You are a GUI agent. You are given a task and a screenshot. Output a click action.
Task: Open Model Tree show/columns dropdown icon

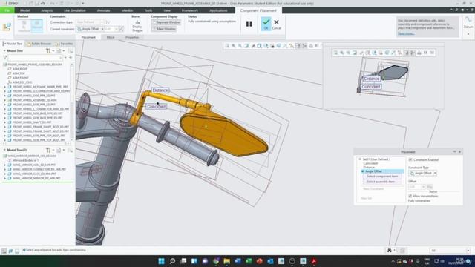[59, 51]
